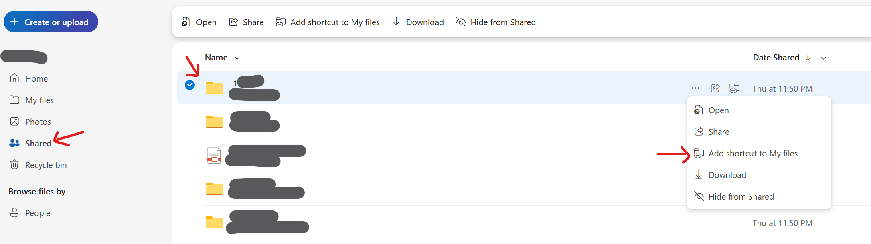This screenshot has height=244, width=871.
Task: Open the Date Shared column options chevron
Action: point(824,58)
